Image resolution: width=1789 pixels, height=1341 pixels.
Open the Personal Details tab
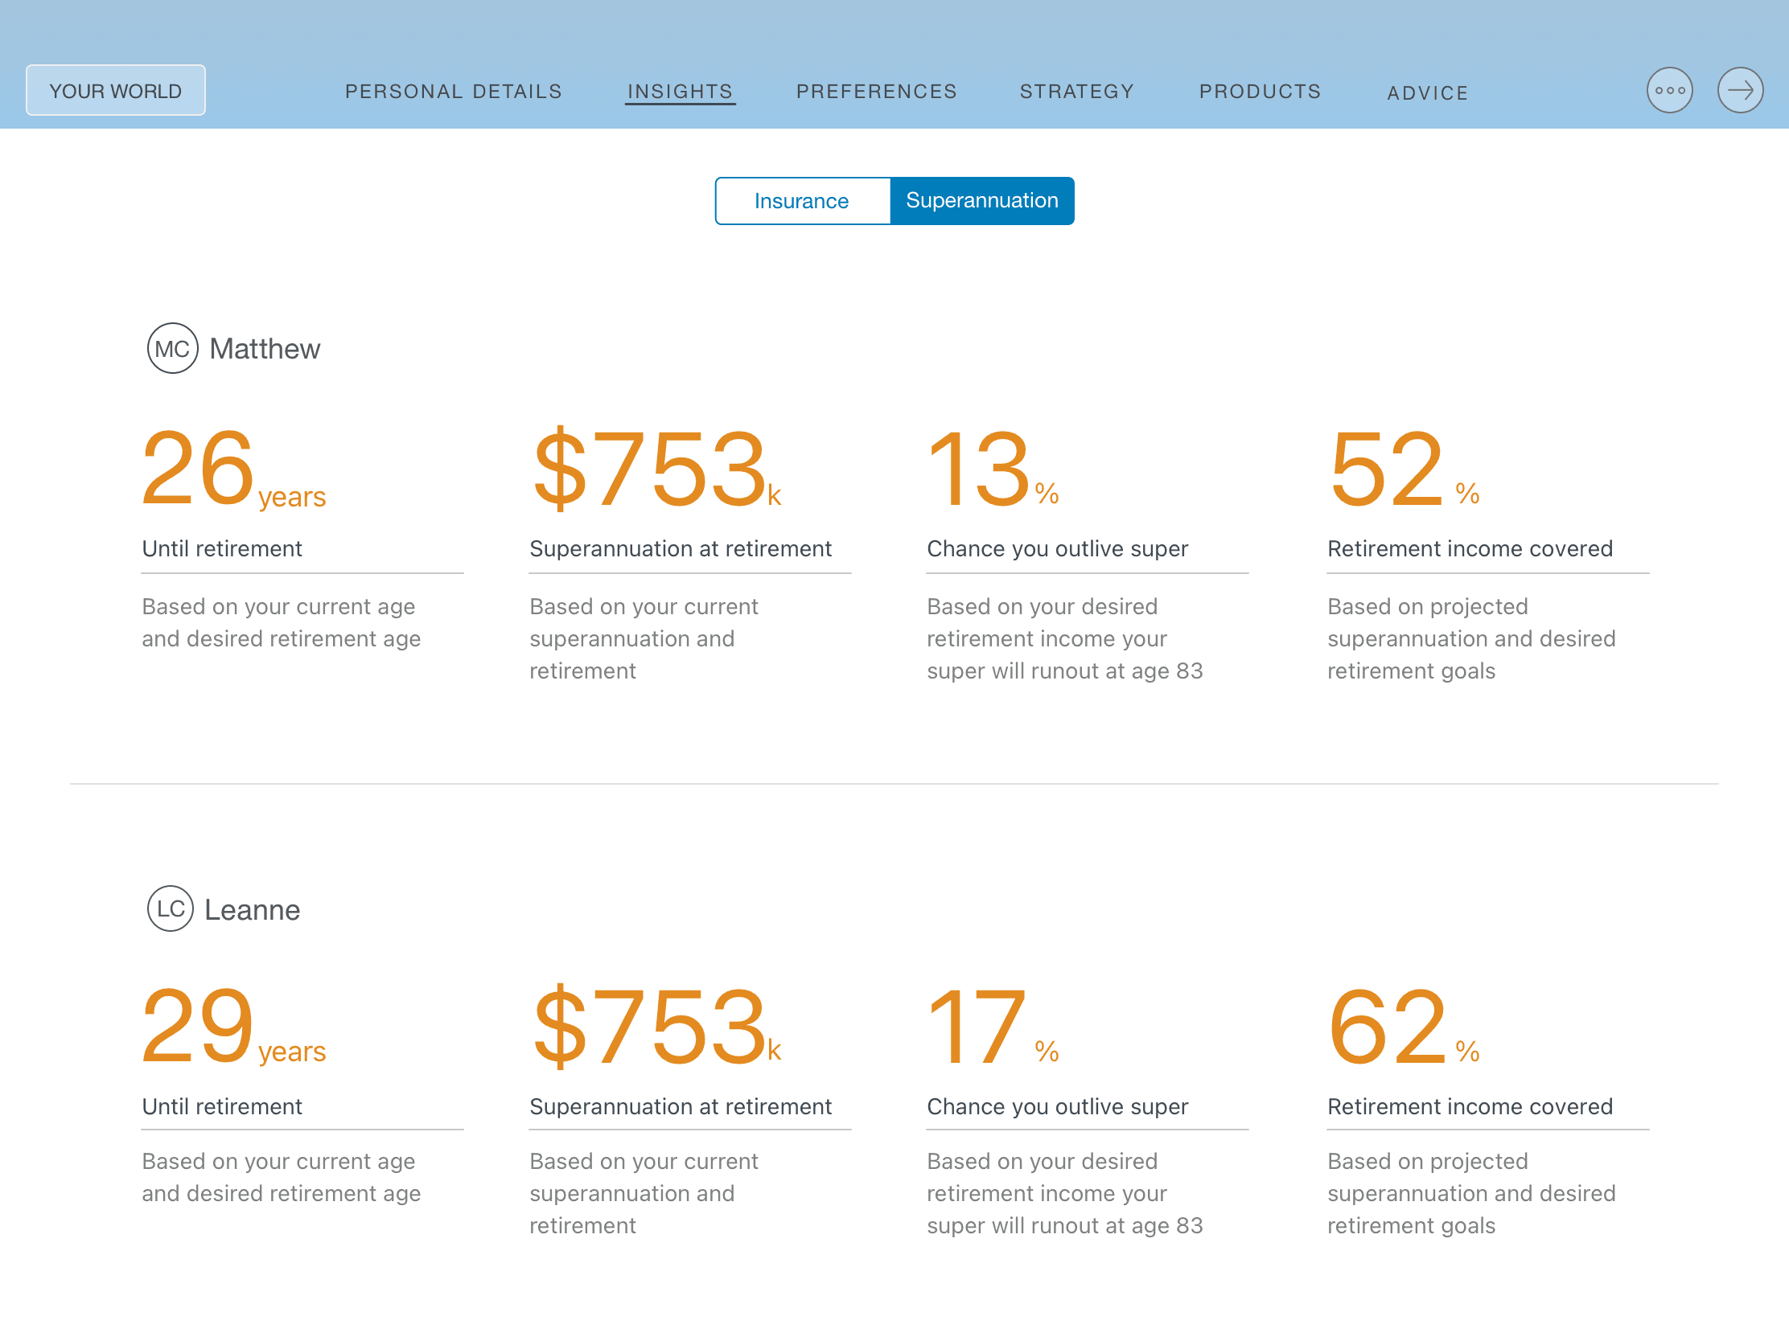pos(453,92)
